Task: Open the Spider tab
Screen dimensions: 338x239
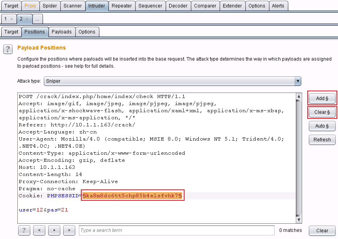Action: click(x=50, y=6)
